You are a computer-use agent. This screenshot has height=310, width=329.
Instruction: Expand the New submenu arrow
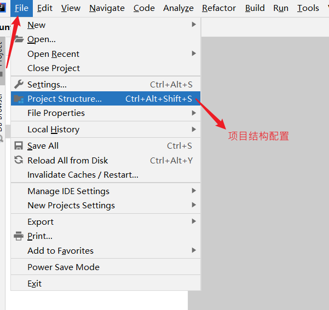[x=194, y=25]
